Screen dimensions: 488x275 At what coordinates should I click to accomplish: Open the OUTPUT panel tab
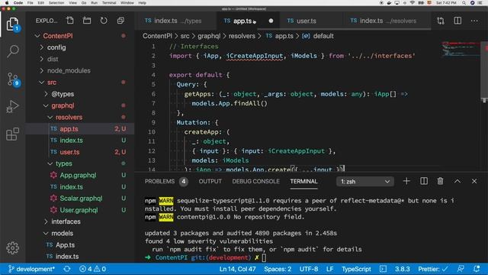coord(210,181)
